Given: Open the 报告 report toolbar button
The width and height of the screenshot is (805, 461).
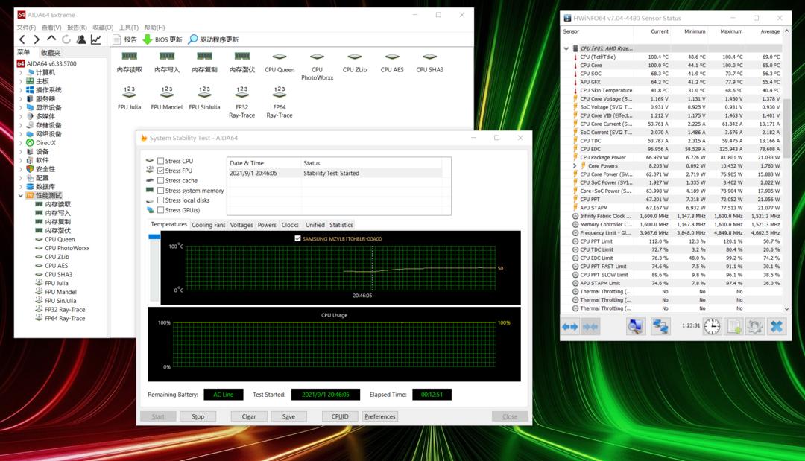Looking at the screenshot, I should point(124,39).
